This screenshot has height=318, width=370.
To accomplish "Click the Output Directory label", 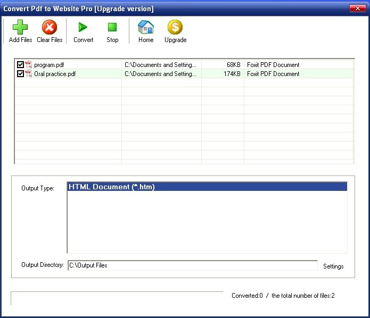I will (x=43, y=265).
